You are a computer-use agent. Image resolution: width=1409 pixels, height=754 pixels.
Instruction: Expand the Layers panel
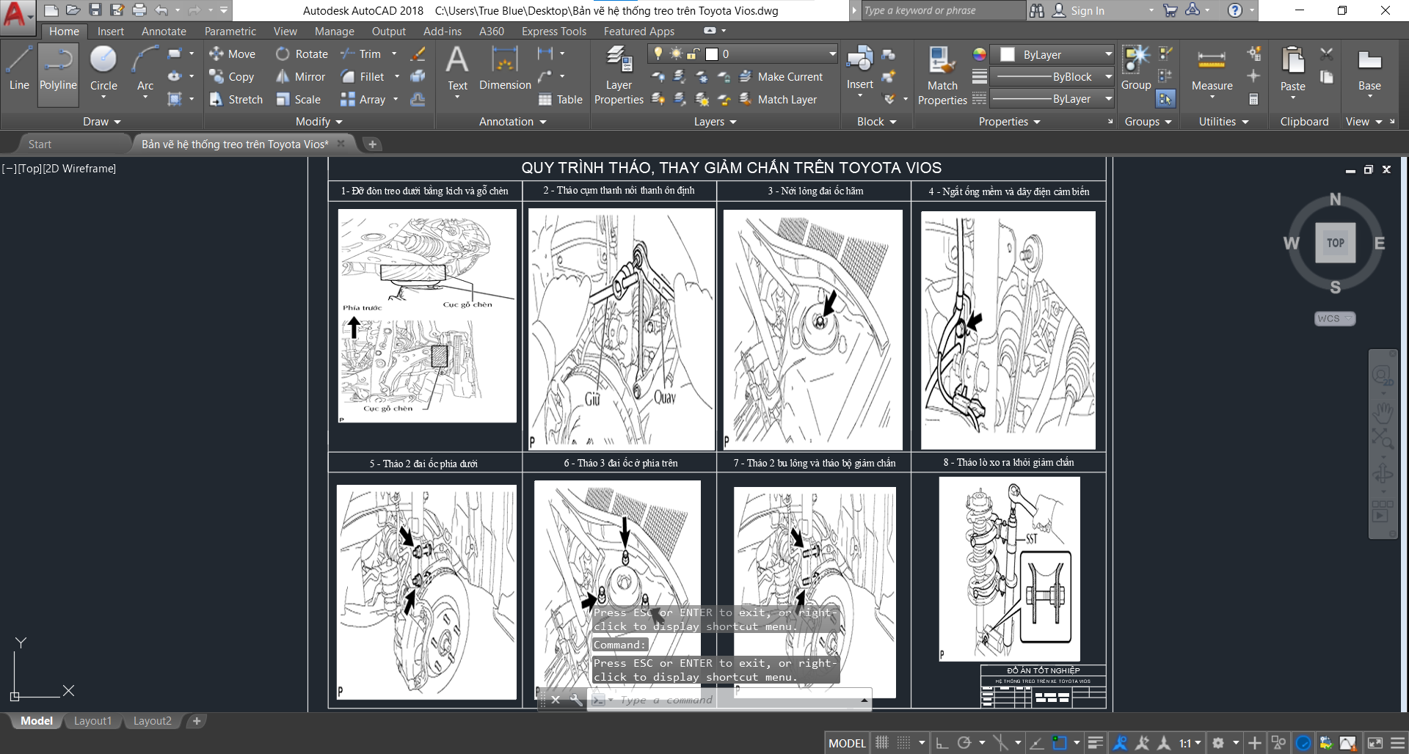[715, 122]
